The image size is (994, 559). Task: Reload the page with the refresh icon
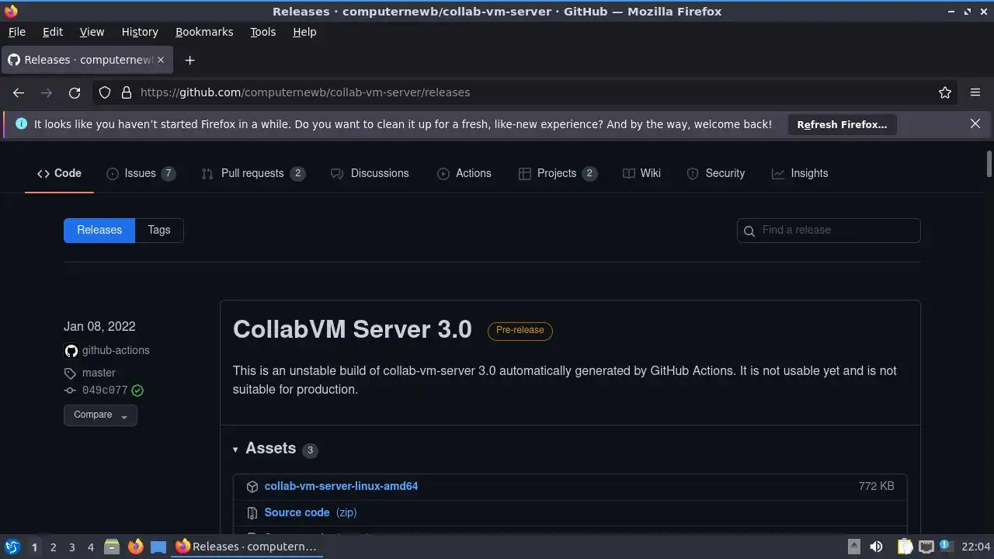point(75,92)
